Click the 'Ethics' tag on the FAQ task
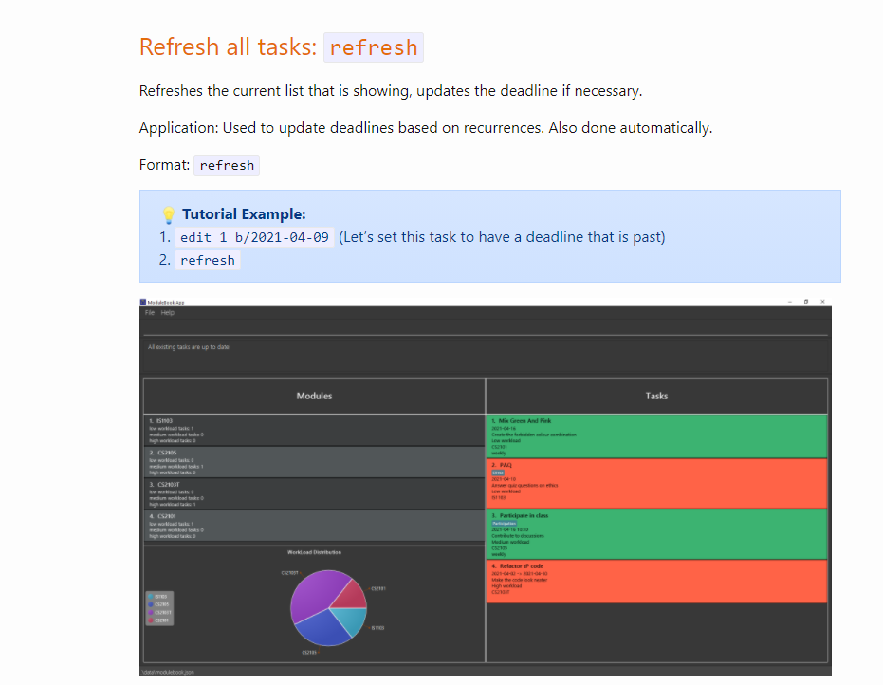 498,472
